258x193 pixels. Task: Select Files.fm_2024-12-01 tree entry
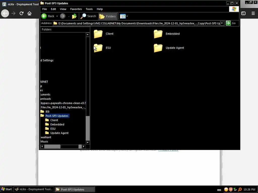[x=63, y=107]
